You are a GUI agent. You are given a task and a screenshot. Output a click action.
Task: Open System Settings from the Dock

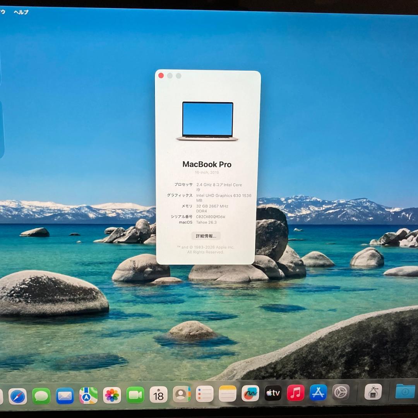point(340,394)
